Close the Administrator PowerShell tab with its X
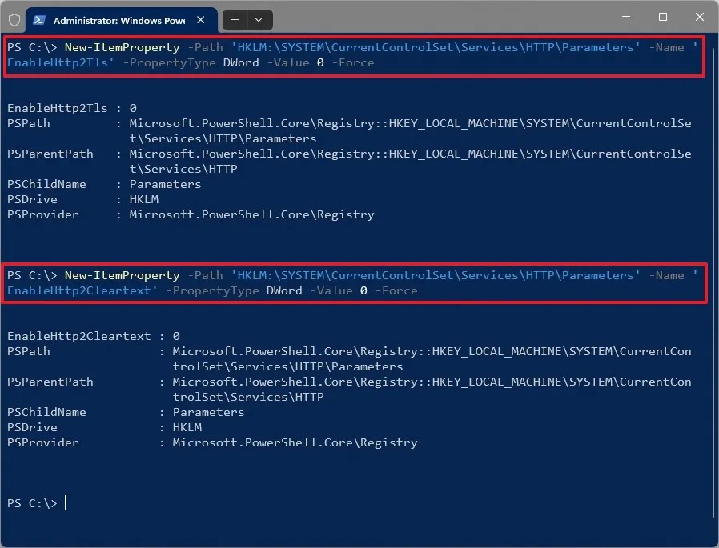 point(202,19)
